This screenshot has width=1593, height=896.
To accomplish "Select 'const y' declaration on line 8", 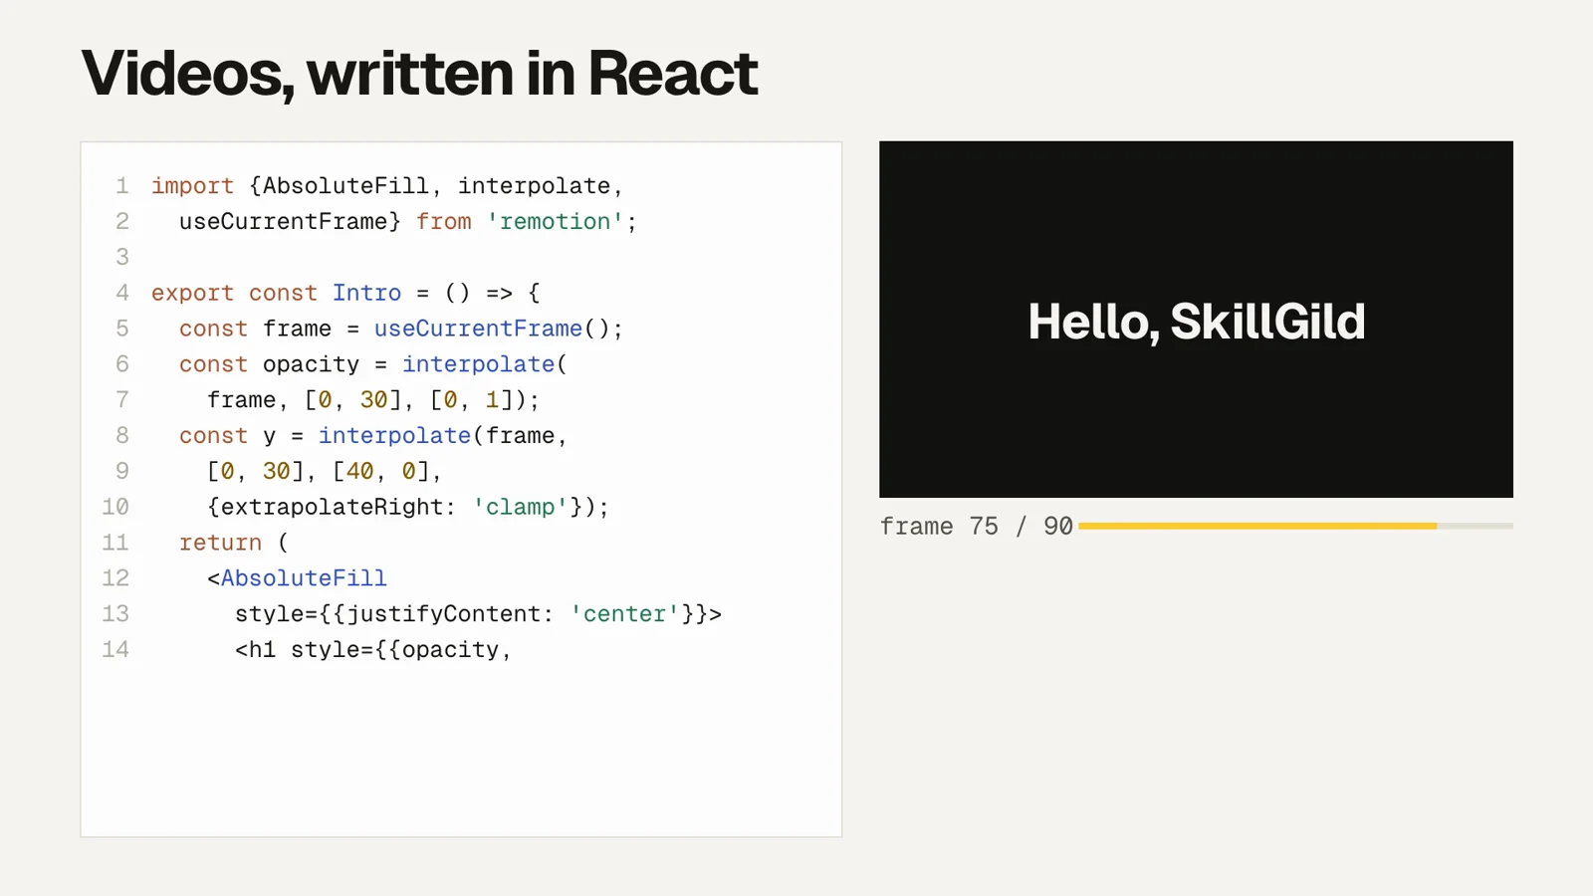I will [x=228, y=436].
